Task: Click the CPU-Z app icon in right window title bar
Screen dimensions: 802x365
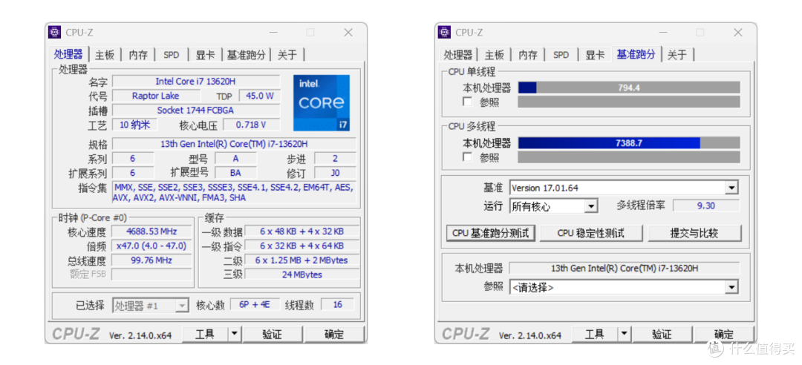Action: tap(444, 32)
